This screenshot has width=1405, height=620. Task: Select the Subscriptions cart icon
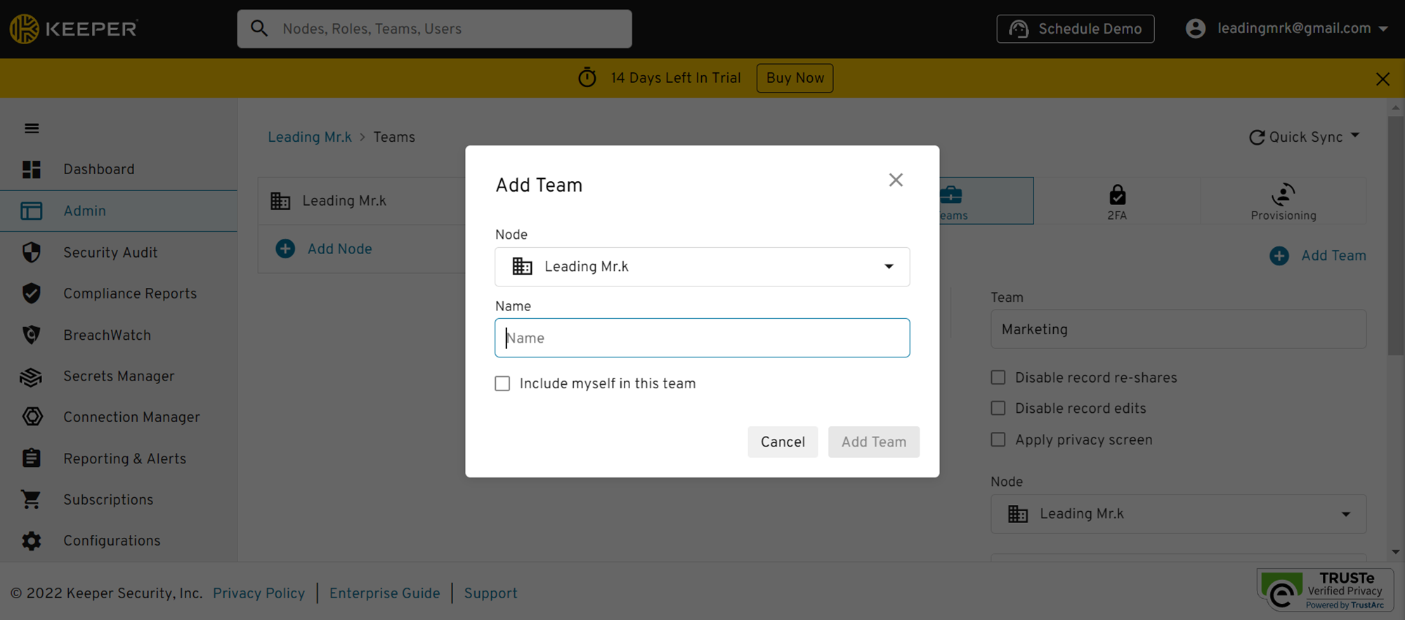(31, 499)
